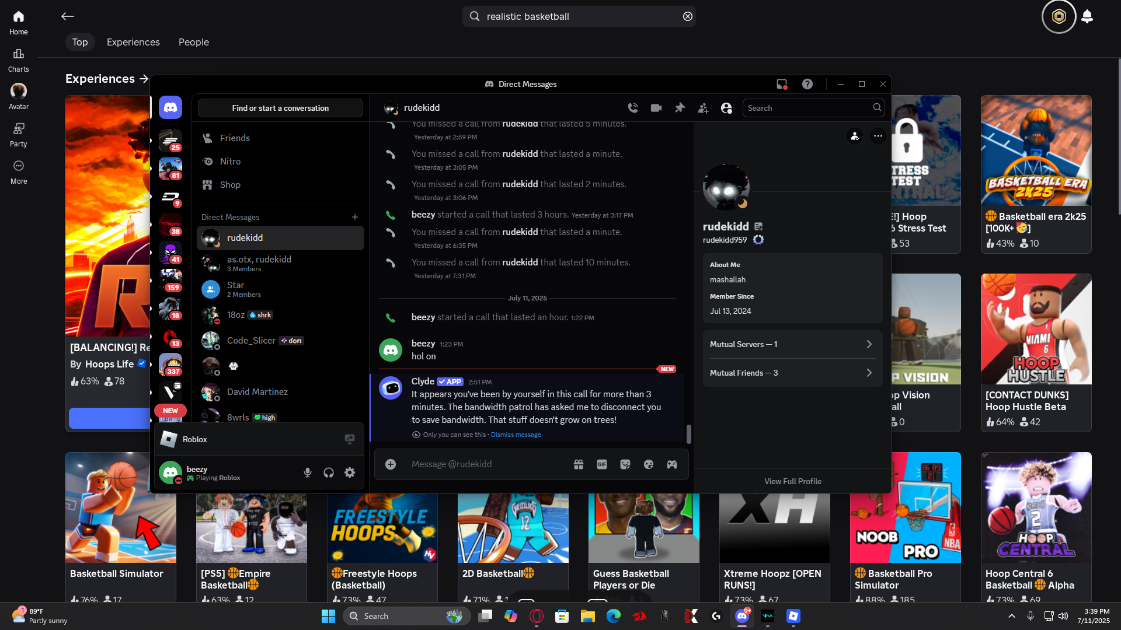The image size is (1121, 630).
Task: Click View Full Profile
Action: click(x=792, y=481)
